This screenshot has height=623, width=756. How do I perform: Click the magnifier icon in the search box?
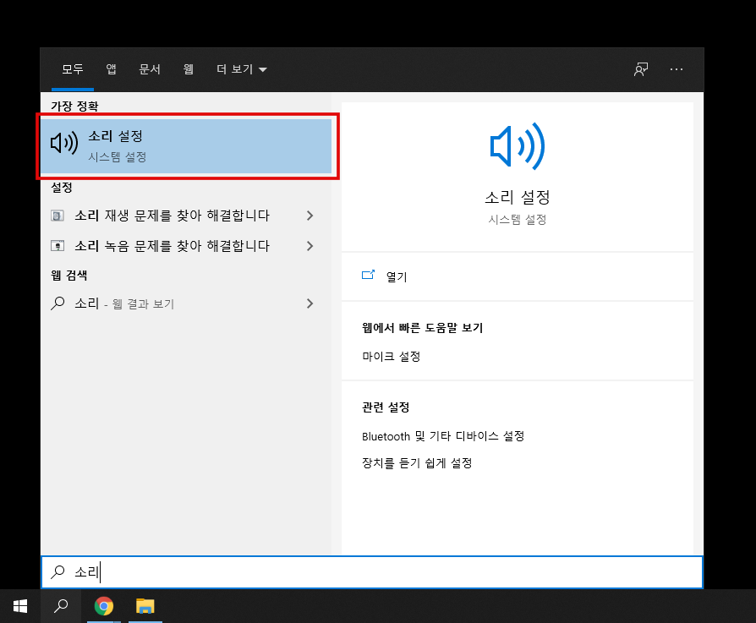click(58, 572)
